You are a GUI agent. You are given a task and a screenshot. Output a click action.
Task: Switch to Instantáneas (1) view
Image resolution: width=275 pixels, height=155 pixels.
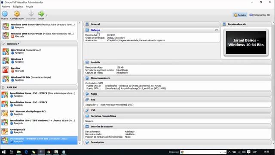coord(260,15)
